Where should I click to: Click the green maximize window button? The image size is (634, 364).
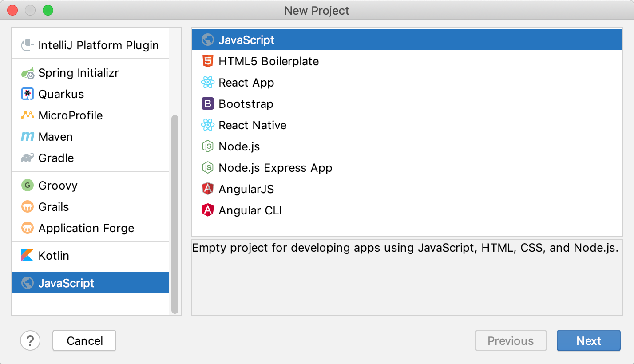click(x=48, y=10)
